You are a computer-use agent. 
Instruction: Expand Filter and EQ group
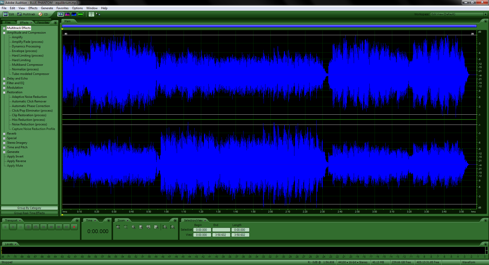pyautogui.click(x=4, y=83)
